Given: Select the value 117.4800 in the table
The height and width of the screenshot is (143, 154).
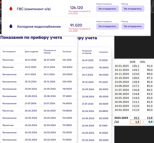Looking at the screenshot, I should [67, 96].
